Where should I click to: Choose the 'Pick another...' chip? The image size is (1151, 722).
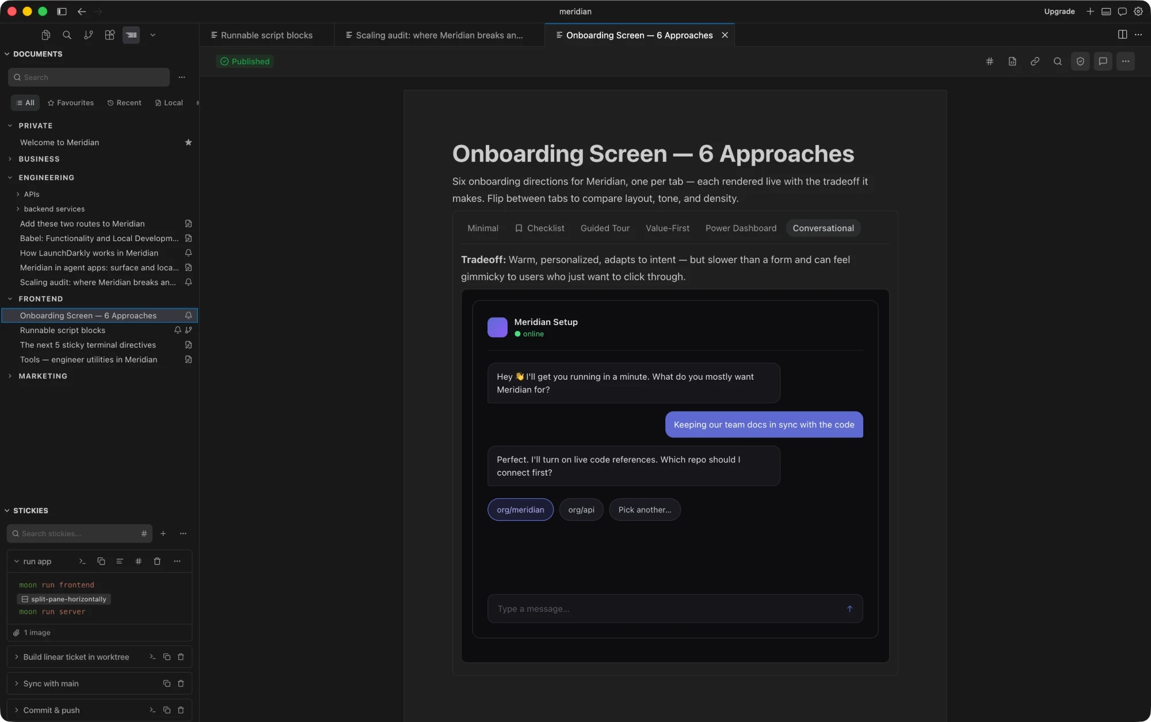point(645,510)
